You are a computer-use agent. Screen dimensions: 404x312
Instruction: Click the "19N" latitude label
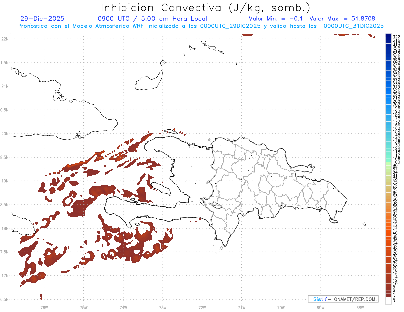[x=5, y=181]
